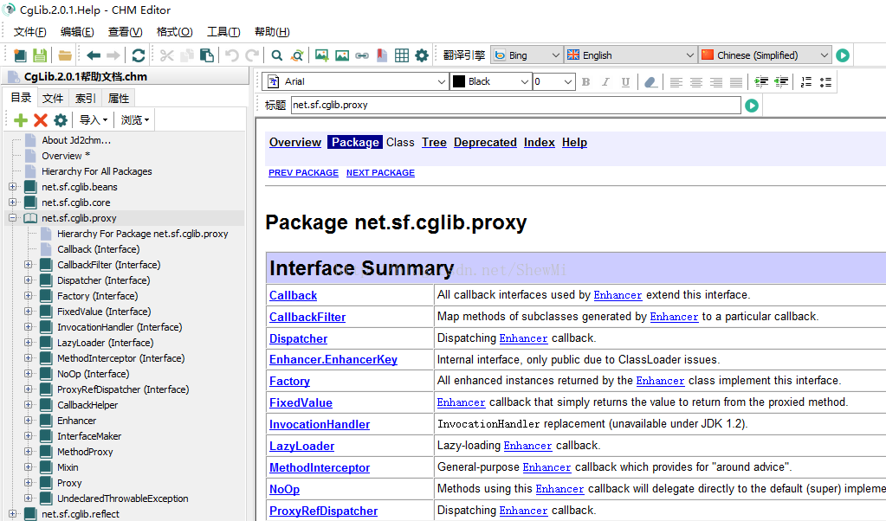Switch to the 索引 tab
This screenshot has height=521, width=886.
[86, 99]
